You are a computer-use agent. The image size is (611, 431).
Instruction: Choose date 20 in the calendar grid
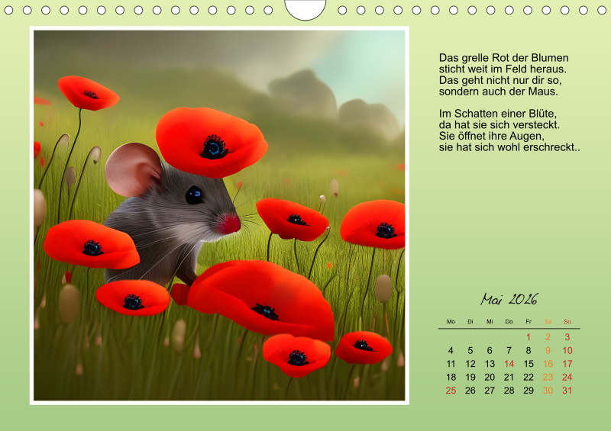click(x=490, y=377)
